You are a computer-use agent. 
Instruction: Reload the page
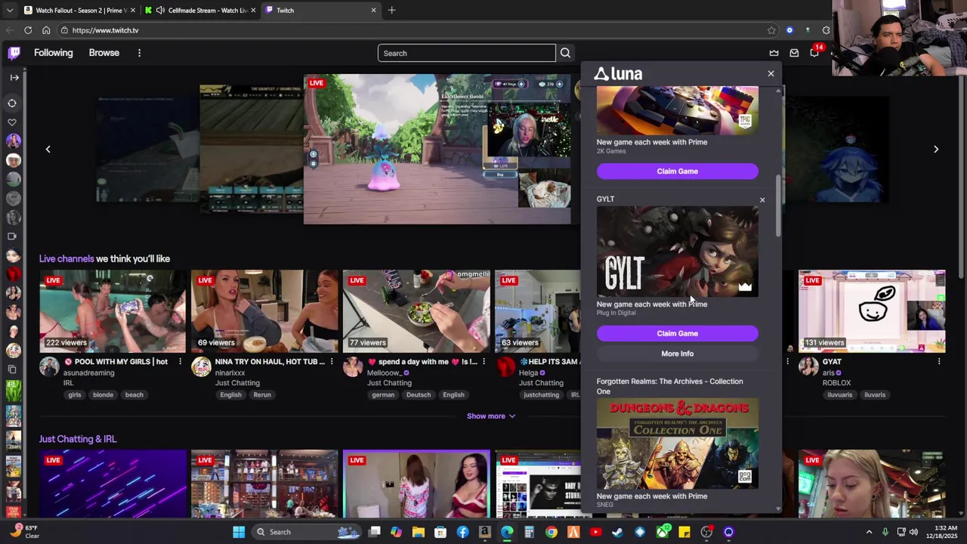[x=28, y=30]
